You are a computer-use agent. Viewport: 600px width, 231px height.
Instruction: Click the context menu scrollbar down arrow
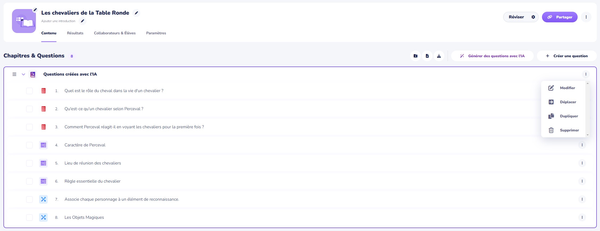[588, 135]
